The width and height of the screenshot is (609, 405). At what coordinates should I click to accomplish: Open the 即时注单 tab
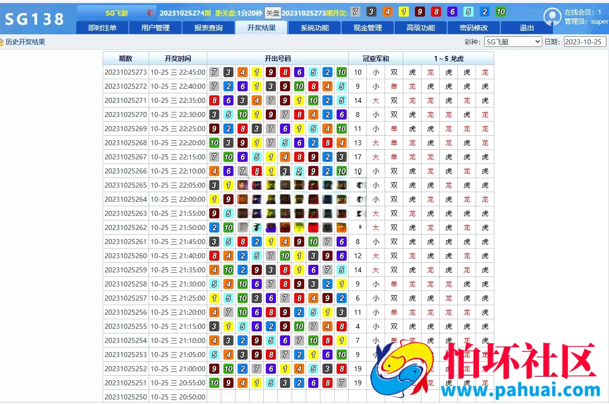pos(102,28)
